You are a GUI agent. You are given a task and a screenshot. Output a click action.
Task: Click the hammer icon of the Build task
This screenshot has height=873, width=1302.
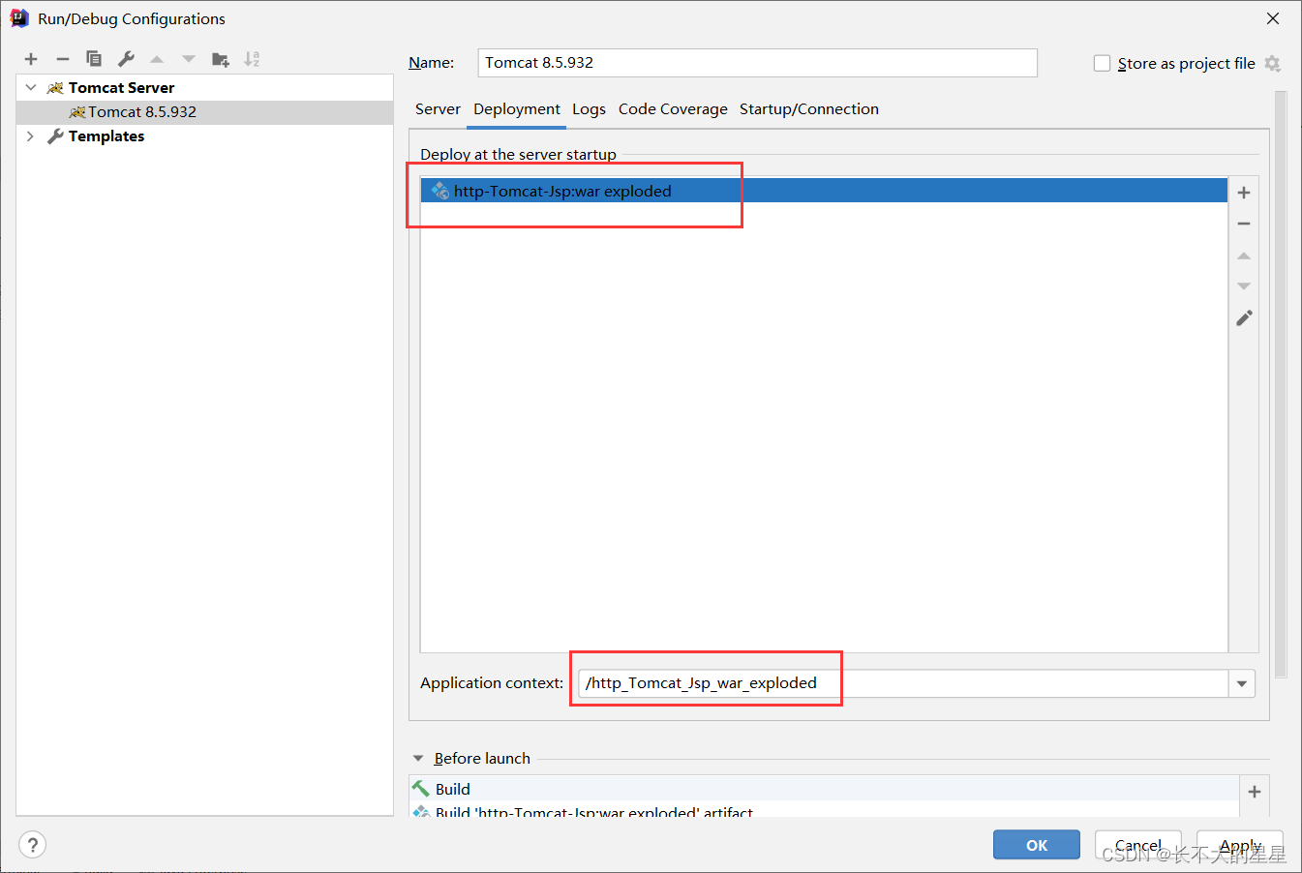(420, 789)
